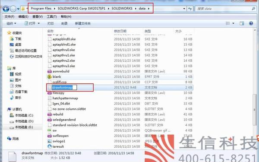Select the hatchpatternmap text file

click(x=65, y=98)
